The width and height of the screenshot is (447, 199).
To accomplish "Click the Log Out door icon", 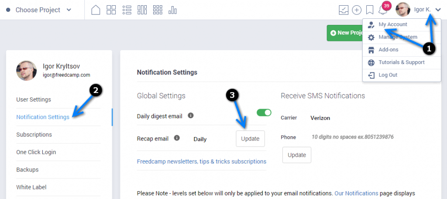I will tap(371, 75).
